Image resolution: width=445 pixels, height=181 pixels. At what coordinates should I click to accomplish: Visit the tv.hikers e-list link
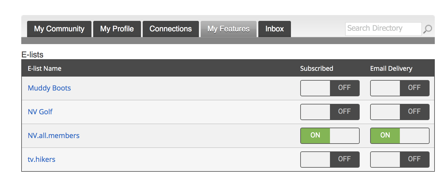[42, 160]
